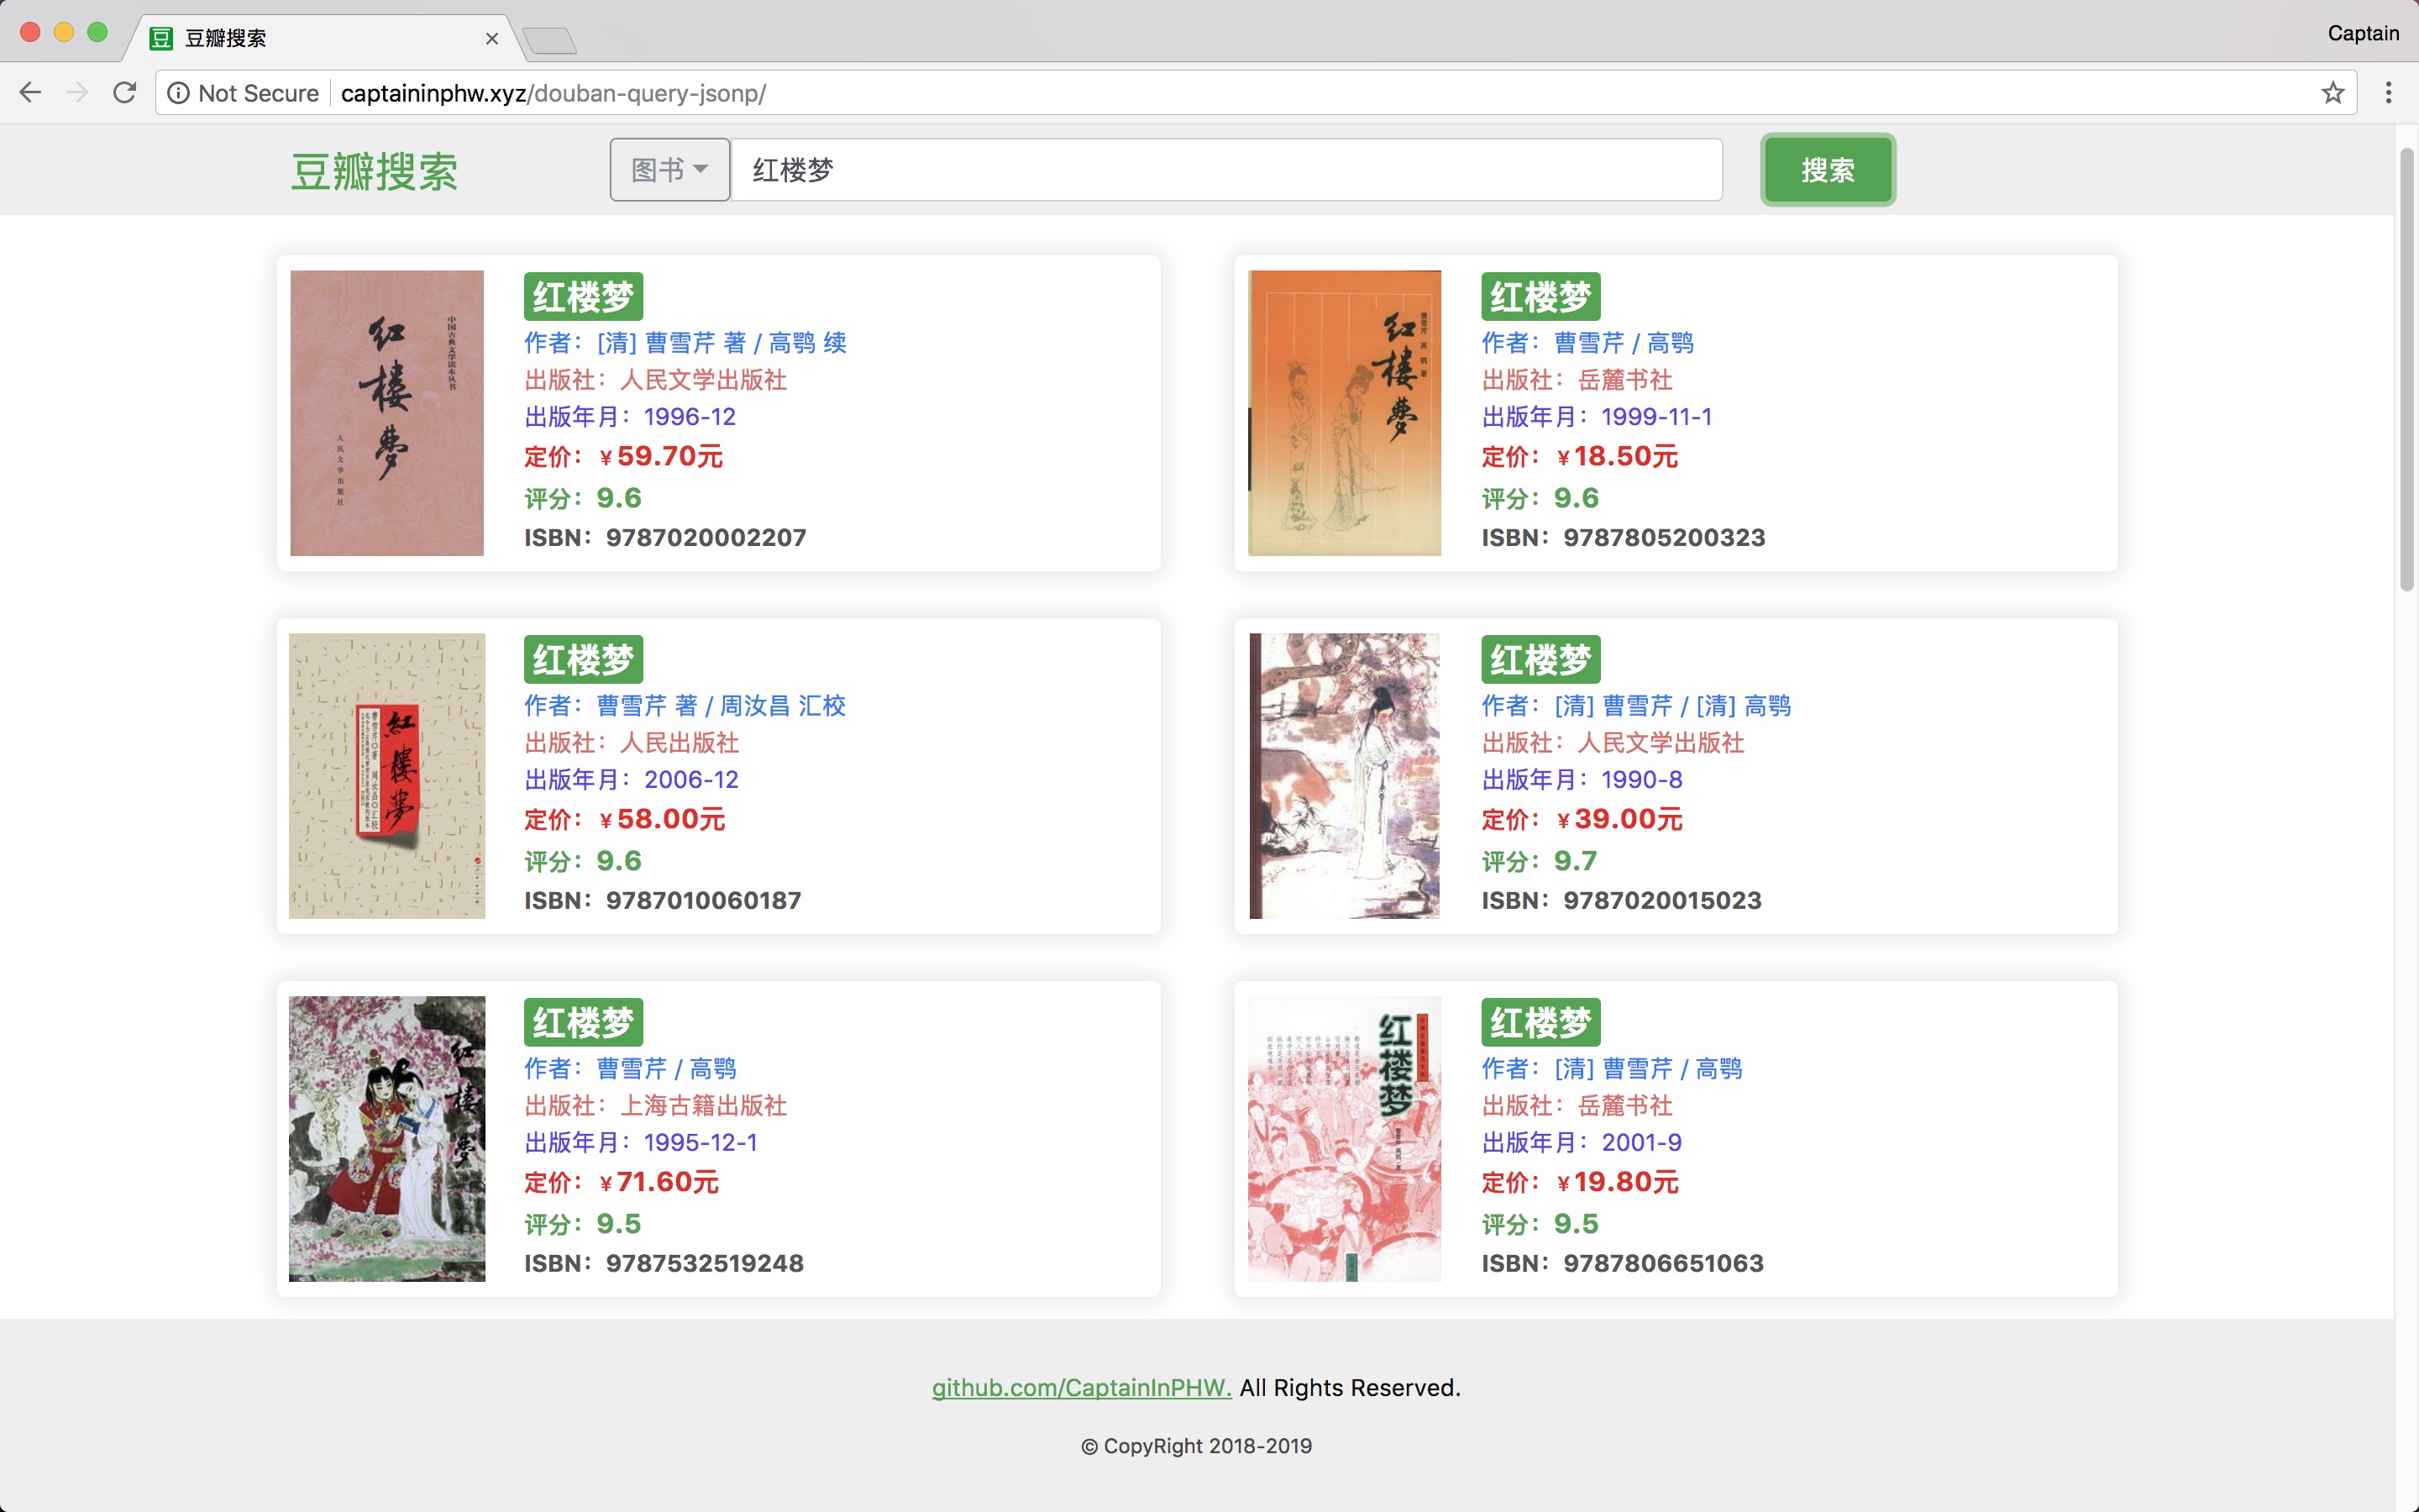Viewport: 2419px width, 1512px height.
Task: Click the 岳麓书社 1999 orange book cover
Action: click(1343, 413)
